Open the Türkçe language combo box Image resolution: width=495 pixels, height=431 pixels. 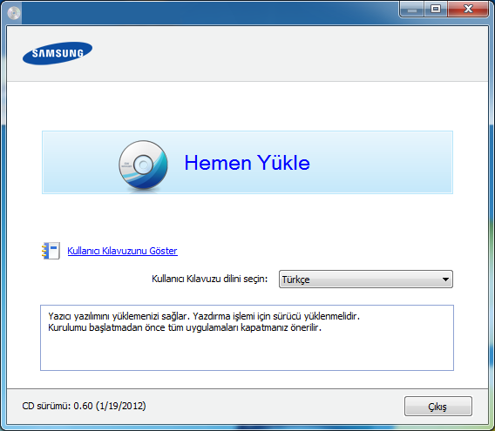click(x=365, y=279)
